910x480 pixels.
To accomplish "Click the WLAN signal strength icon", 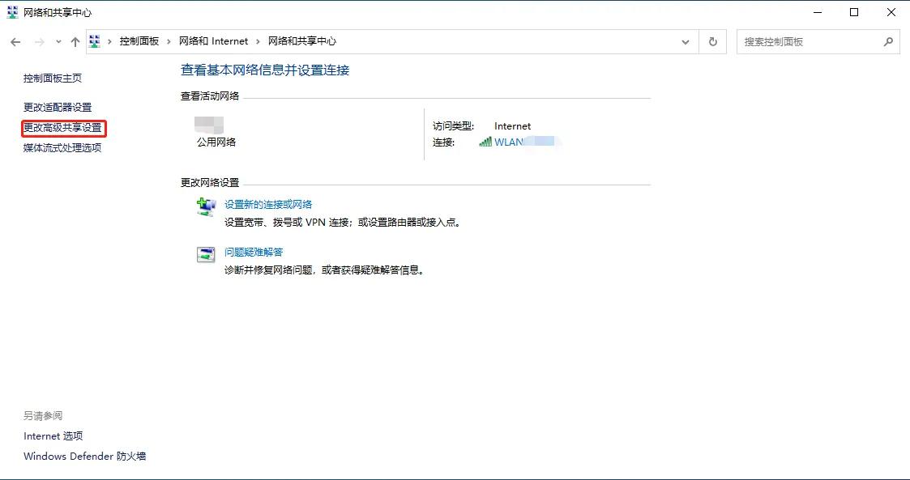I will coord(485,140).
